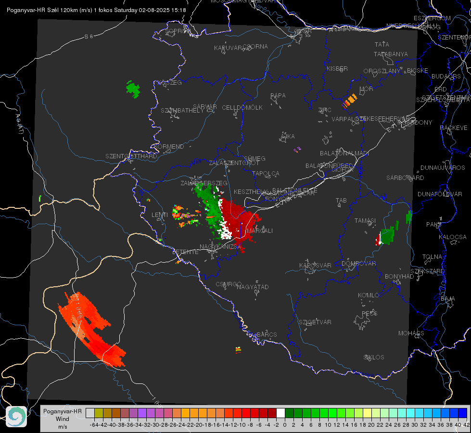Click the NAGYATAD city label

(253, 287)
